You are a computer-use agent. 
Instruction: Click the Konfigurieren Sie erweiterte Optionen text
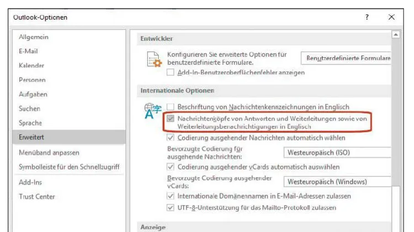[227, 58]
